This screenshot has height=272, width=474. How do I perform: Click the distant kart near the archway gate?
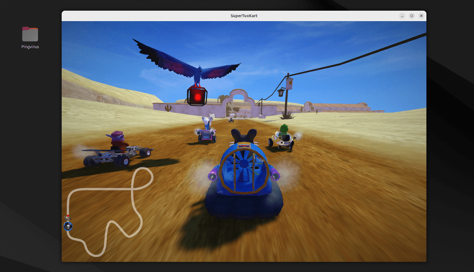231,120
